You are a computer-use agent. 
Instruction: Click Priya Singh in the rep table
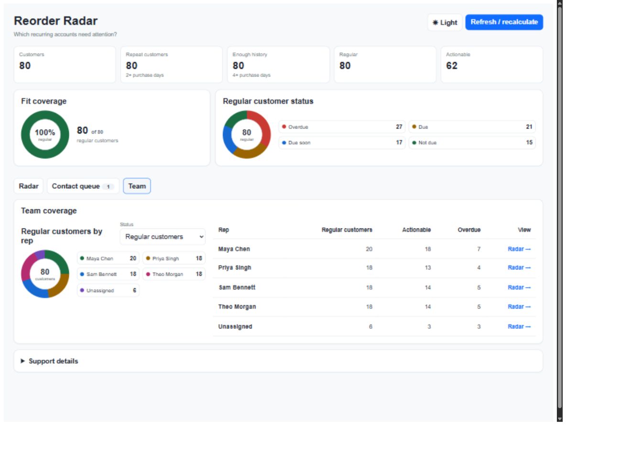[235, 268]
